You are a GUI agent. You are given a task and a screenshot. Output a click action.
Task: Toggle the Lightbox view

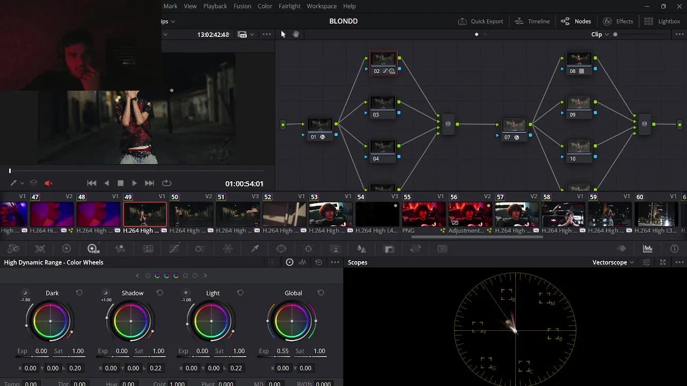point(662,21)
